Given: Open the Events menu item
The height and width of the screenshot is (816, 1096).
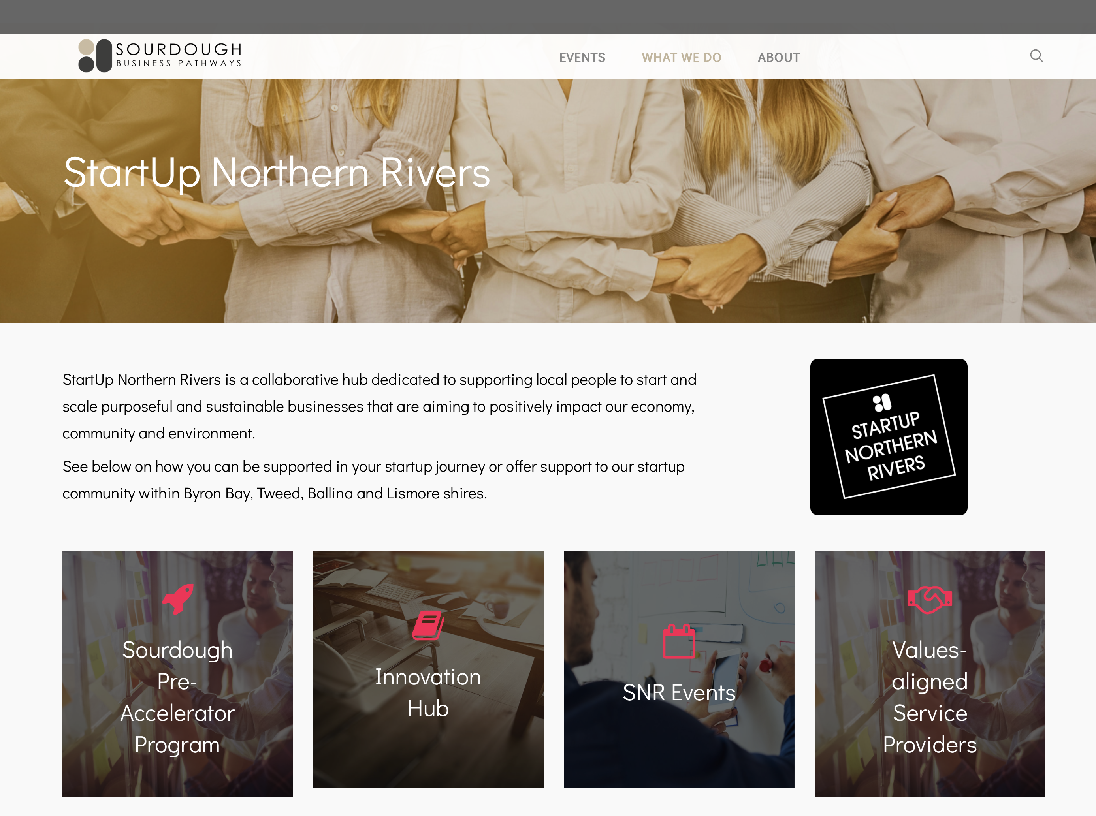Looking at the screenshot, I should 582,57.
